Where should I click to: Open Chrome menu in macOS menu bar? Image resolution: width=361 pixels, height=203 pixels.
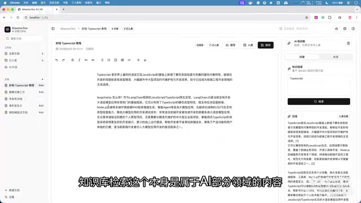click(x=15, y=3)
